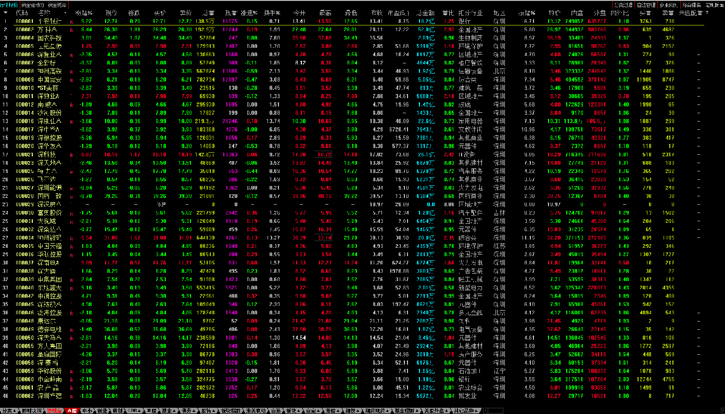Select the 港美联动 bottom tab

pyautogui.click(x=256, y=410)
